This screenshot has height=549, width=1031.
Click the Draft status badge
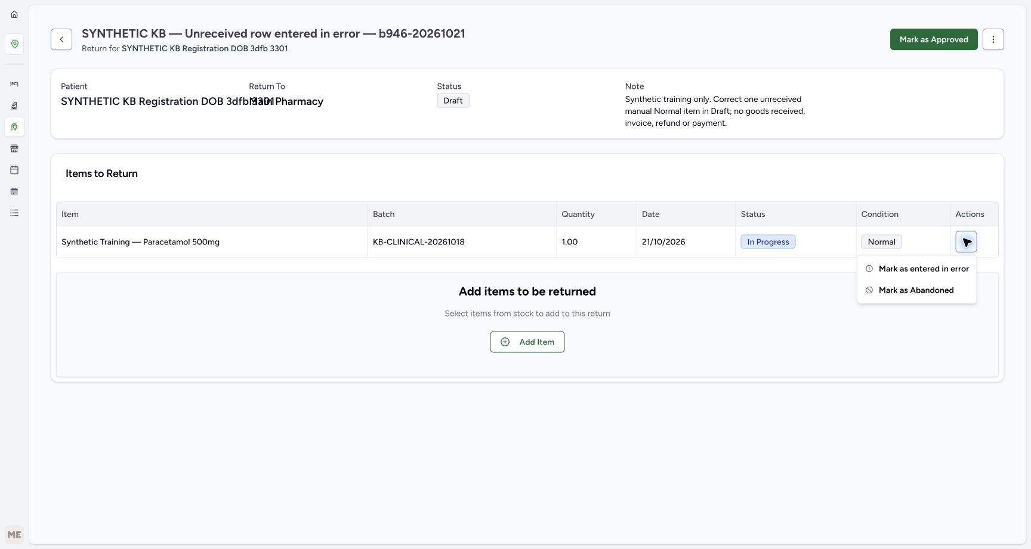tap(453, 101)
